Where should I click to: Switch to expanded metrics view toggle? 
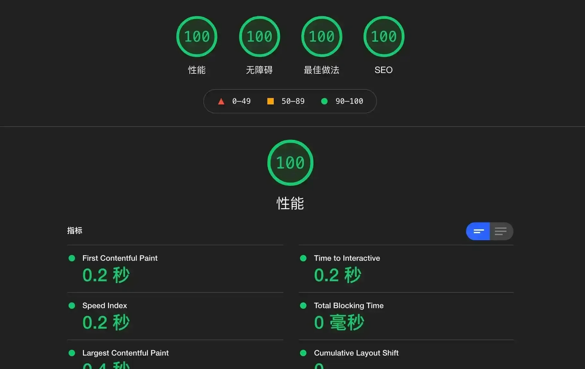[501, 231]
